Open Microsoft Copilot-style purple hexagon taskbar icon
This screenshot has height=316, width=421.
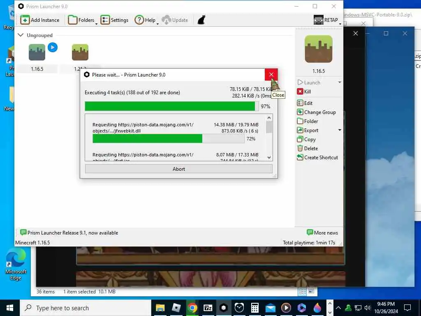pyautogui.click(x=302, y=308)
